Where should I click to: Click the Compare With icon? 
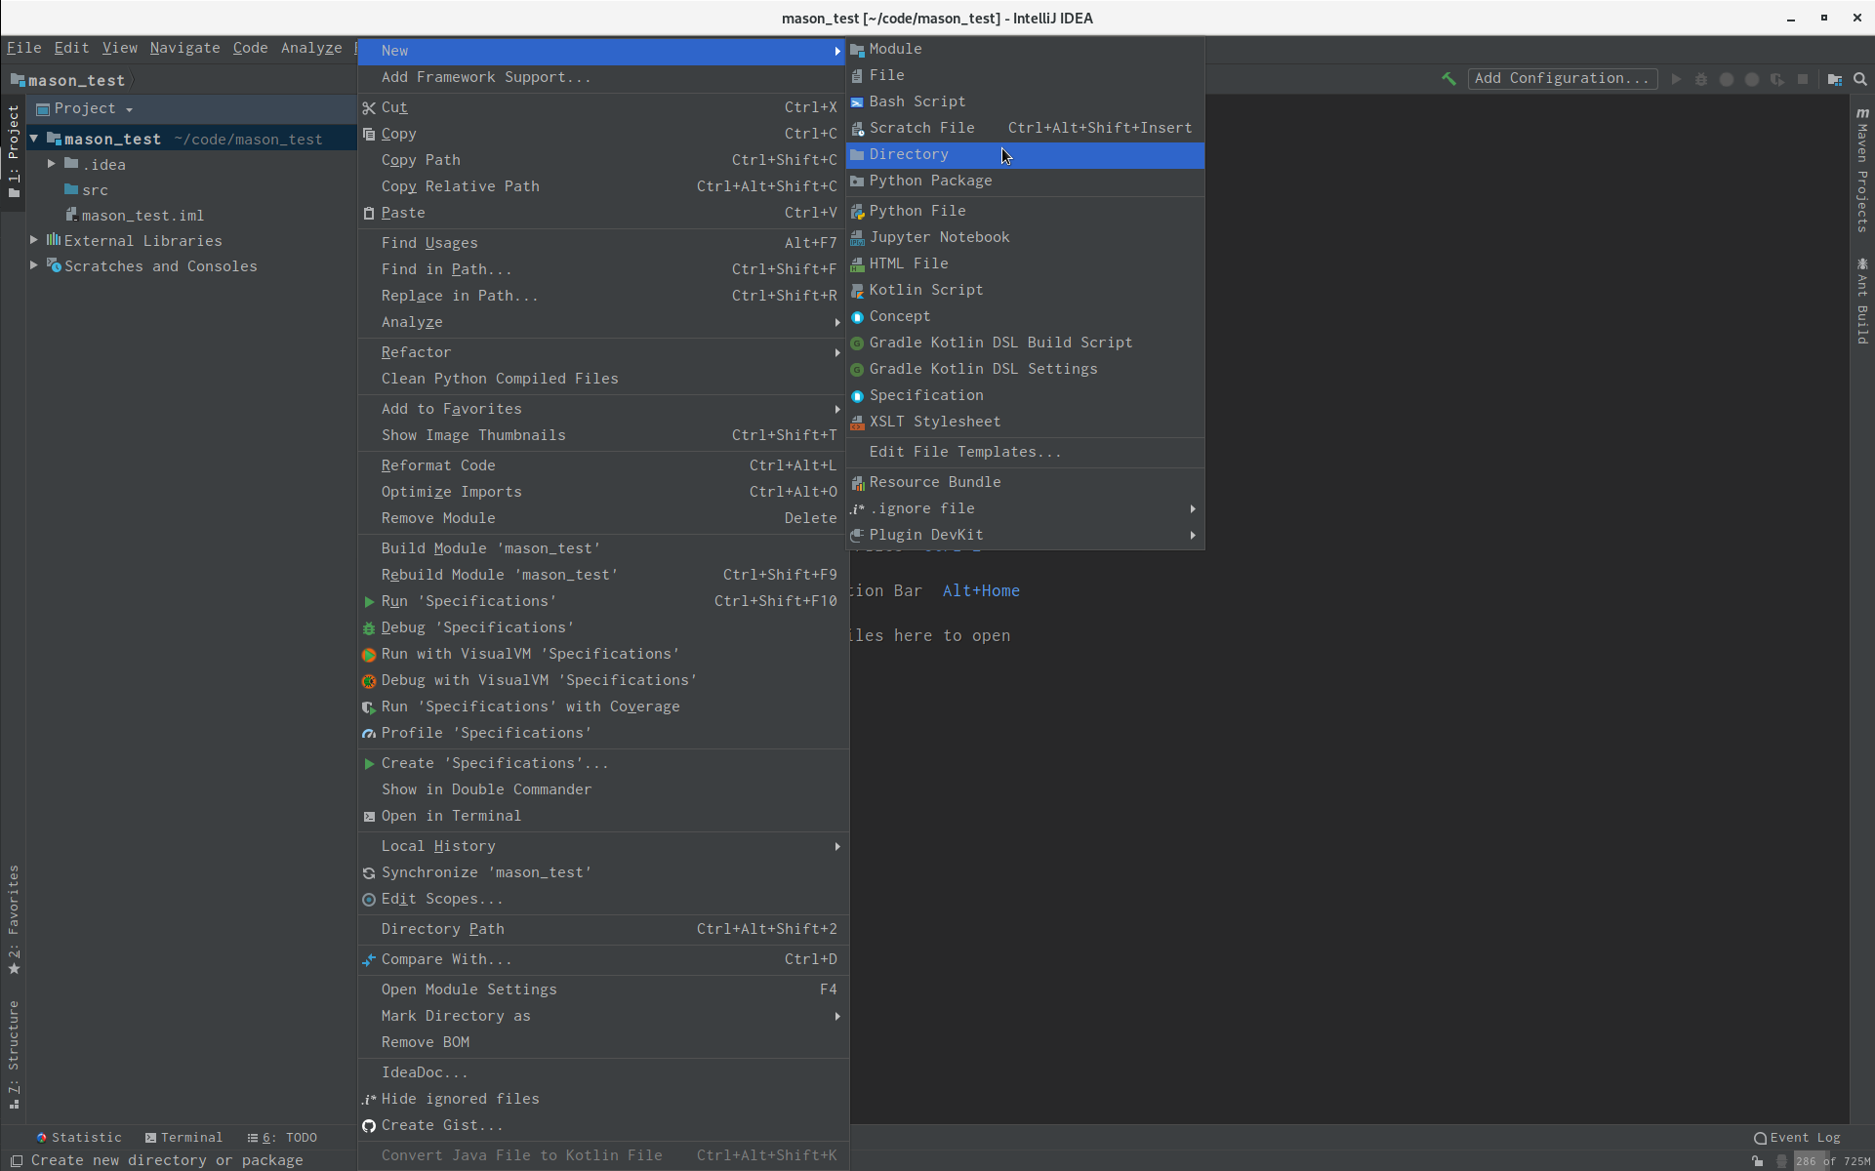click(x=369, y=960)
